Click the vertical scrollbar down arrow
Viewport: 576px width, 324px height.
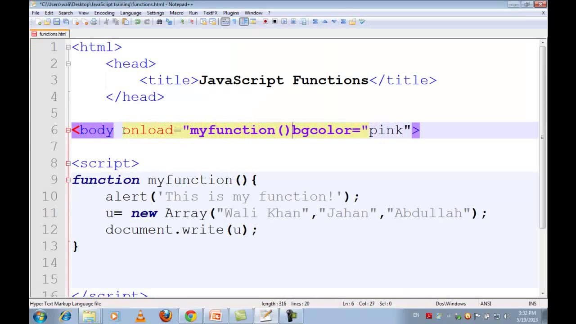point(543,293)
